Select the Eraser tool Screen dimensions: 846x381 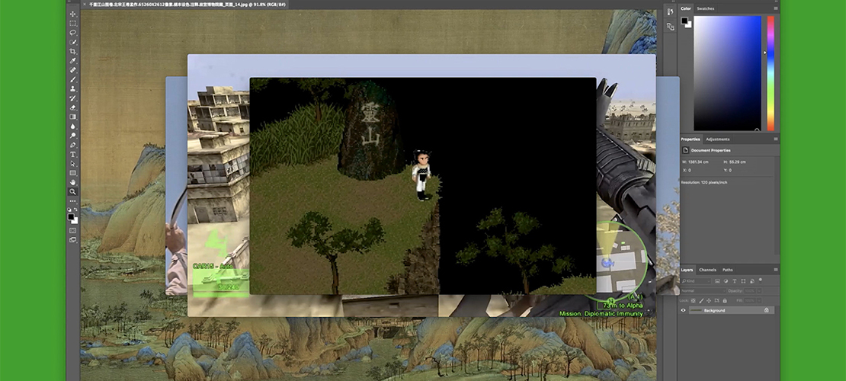tap(73, 107)
